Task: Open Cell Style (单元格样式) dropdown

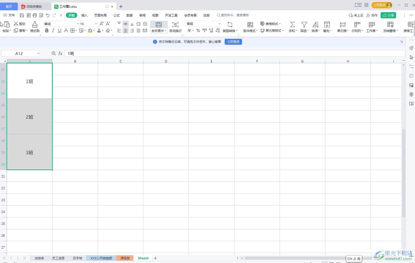Action: click(272, 30)
